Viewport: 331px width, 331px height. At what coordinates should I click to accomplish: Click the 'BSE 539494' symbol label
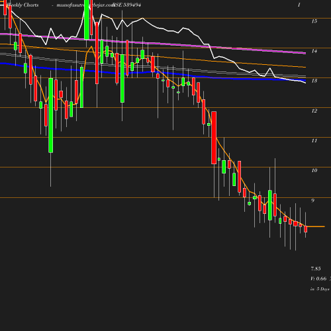126,5
